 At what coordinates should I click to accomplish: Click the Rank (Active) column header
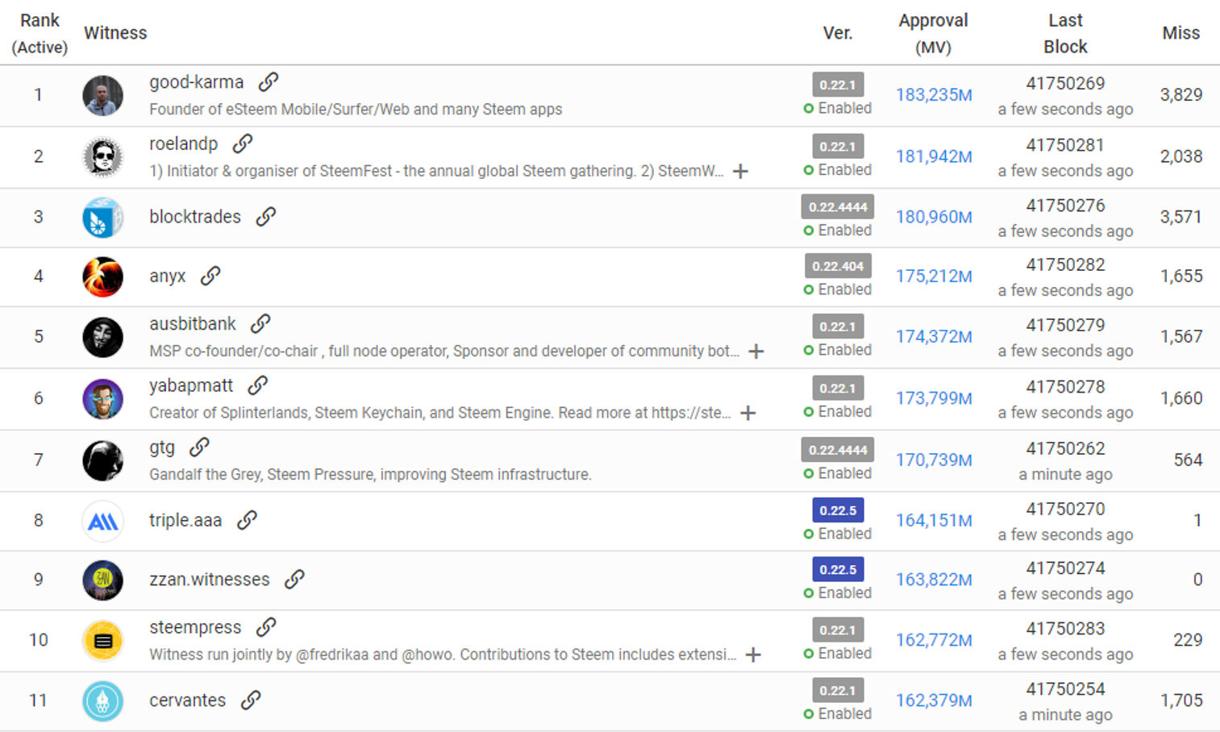pos(40,34)
